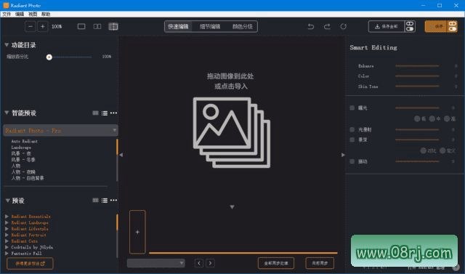Show 预设 panel as list view
The image size is (465, 274).
[105, 201]
